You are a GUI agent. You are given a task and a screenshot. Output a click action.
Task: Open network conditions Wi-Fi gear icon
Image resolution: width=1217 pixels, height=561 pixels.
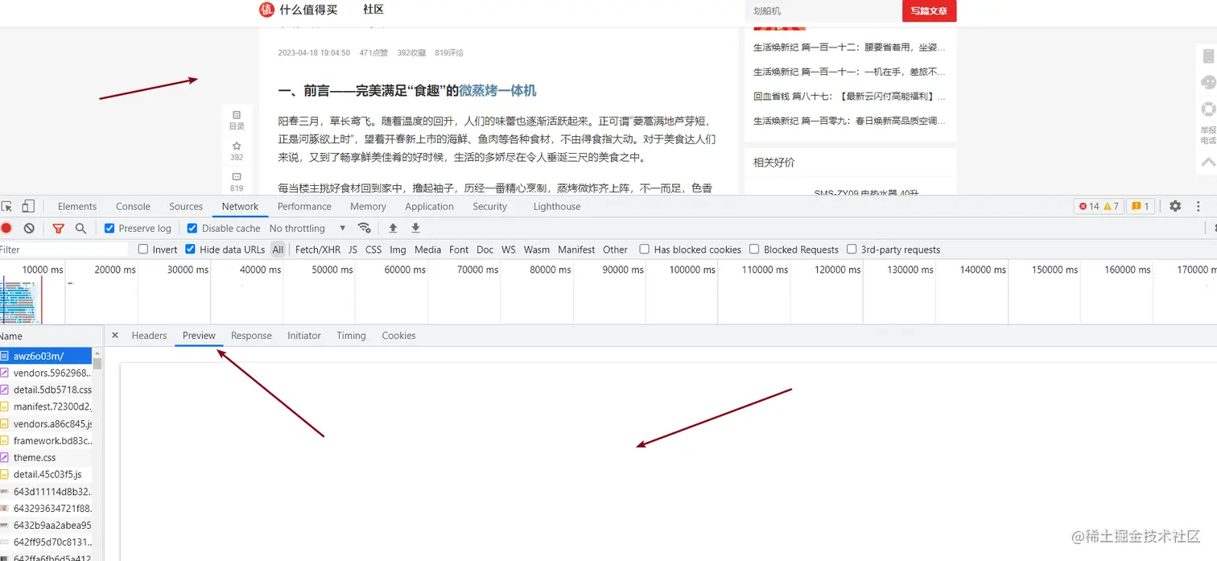coord(365,229)
